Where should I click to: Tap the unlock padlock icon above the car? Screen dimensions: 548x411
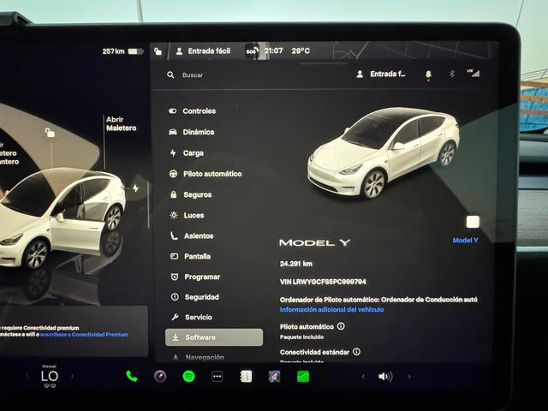click(x=50, y=133)
